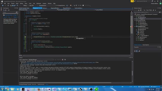Select wwwroot folder in Solution Explorer
The image size is (162, 91).
(x=141, y=33)
